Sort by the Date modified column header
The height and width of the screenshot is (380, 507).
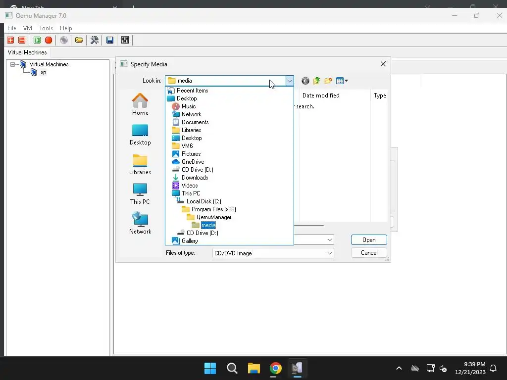(321, 95)
